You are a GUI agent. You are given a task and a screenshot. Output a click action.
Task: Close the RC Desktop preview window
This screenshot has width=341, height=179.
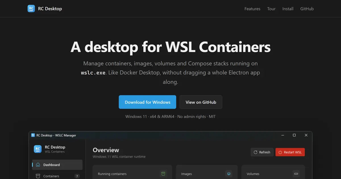[306, 135]
